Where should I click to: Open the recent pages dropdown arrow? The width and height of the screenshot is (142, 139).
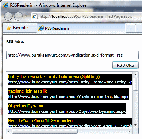26,16
